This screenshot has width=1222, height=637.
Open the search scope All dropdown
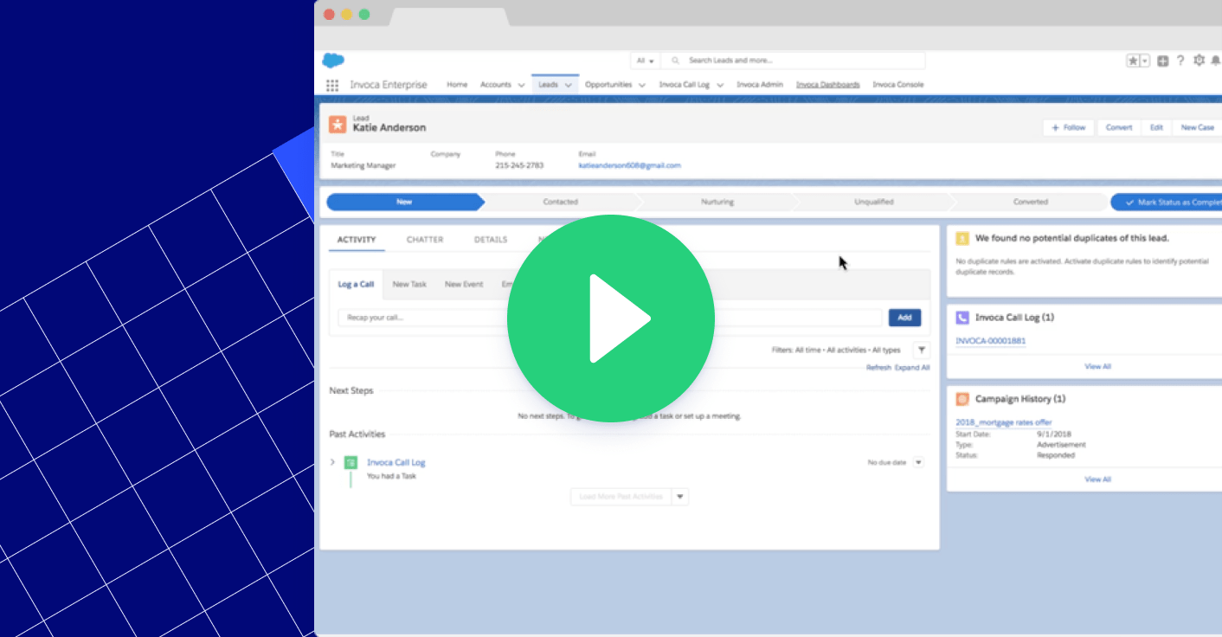[x=644, y=60]
